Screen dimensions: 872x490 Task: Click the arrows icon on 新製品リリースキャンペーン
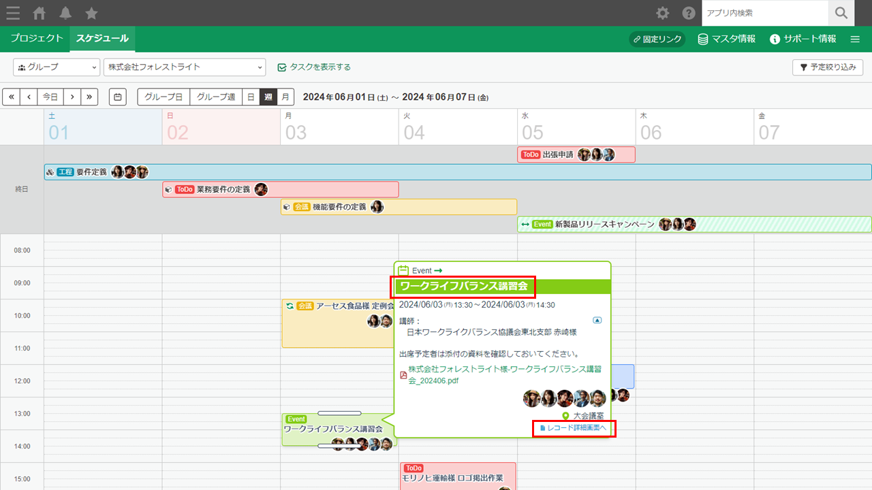(525, 225)
